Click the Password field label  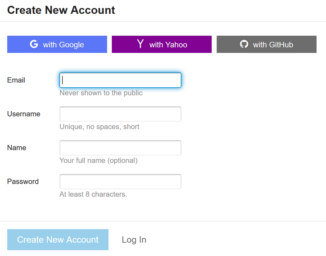click(23, 181)
